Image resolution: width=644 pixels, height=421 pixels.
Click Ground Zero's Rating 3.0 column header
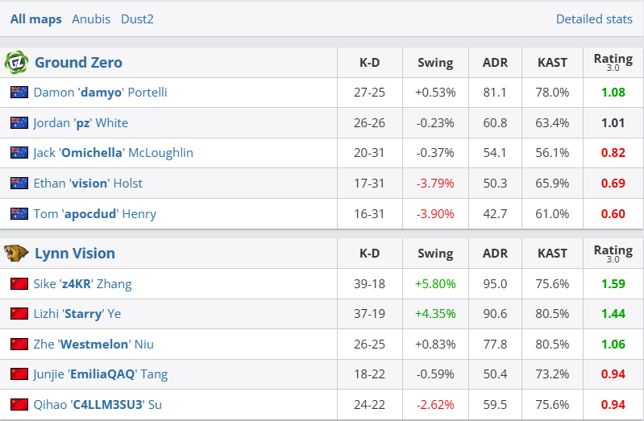coord(613,61)
